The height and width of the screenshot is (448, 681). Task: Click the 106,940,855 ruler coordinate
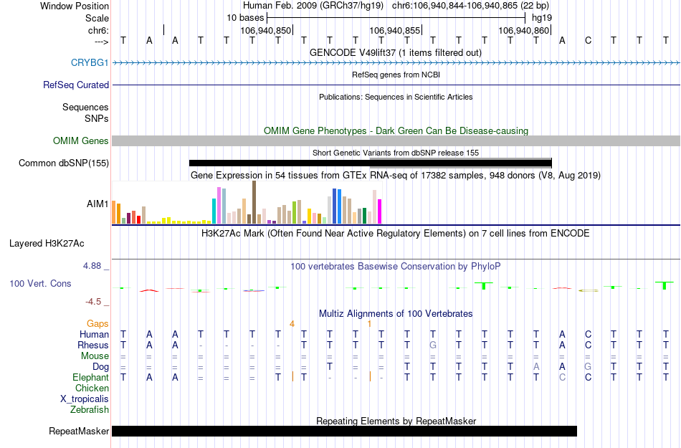(394, 30)
